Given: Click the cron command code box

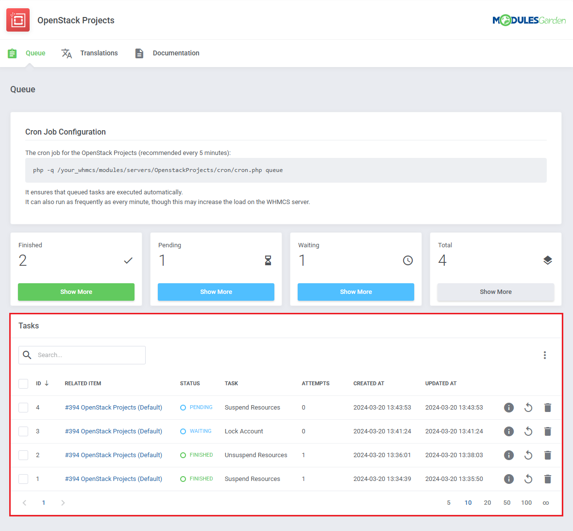Looking at the screenshot, I should 286,170.
